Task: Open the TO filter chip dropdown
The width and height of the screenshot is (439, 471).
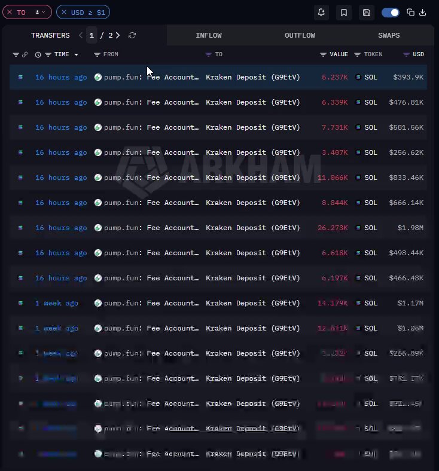Action: 40,13
